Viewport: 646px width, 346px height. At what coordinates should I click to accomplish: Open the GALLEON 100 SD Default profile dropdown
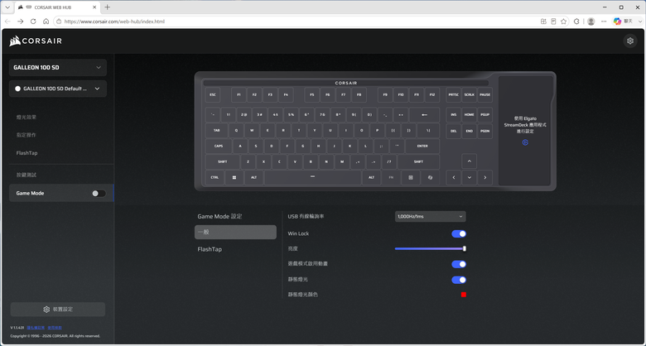58,89
